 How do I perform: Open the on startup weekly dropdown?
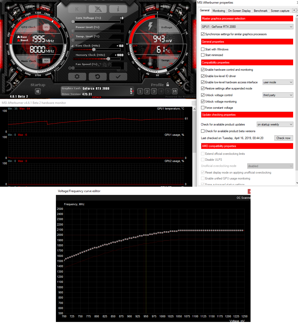click(x=275, y=124)
